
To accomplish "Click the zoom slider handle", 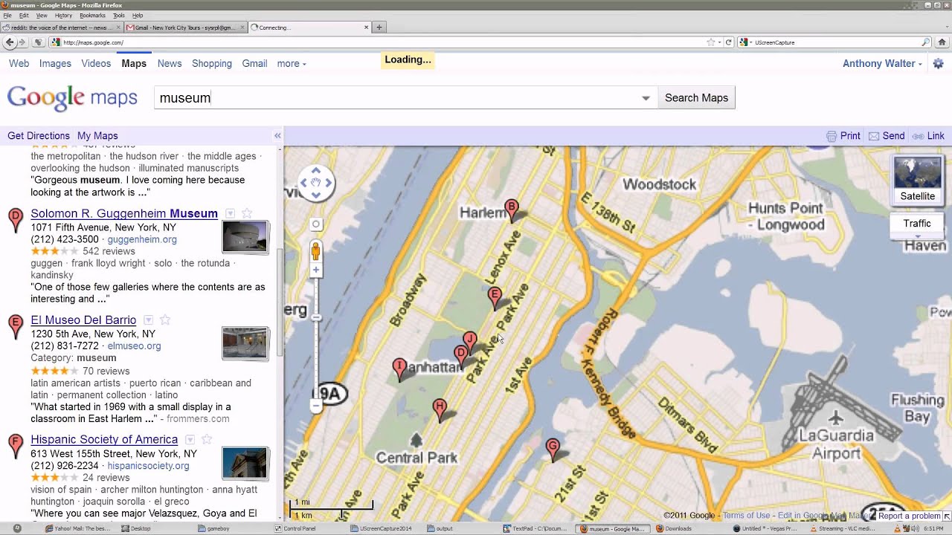I will (x=315, y=318).
